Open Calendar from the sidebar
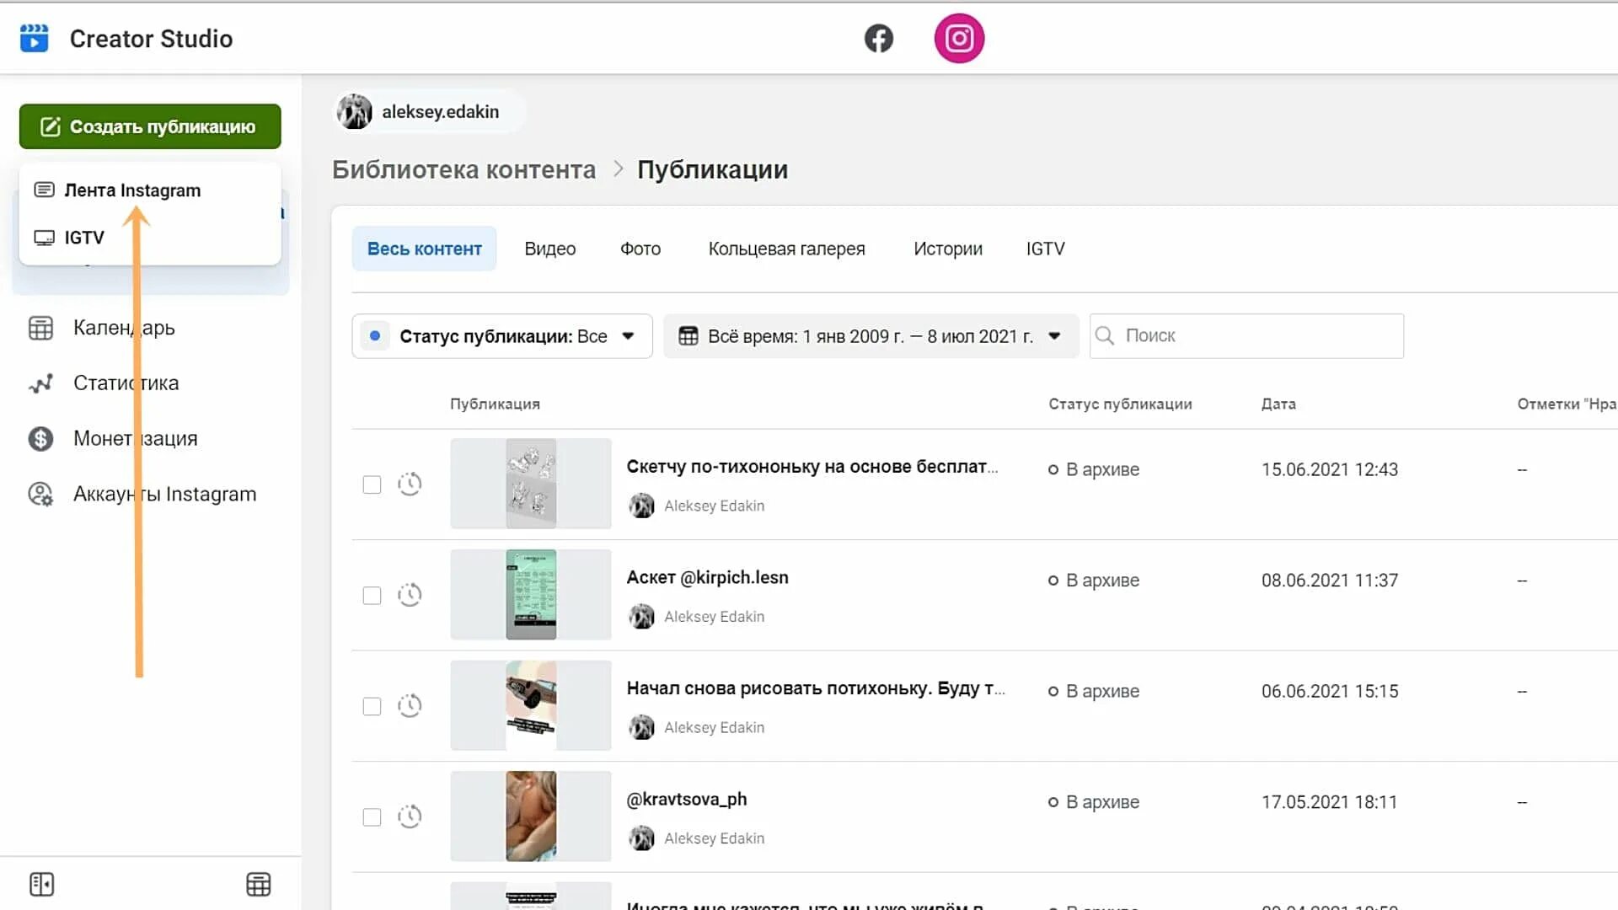The height and width of the screenshot is (910, 1618). (x=123, y=328)
